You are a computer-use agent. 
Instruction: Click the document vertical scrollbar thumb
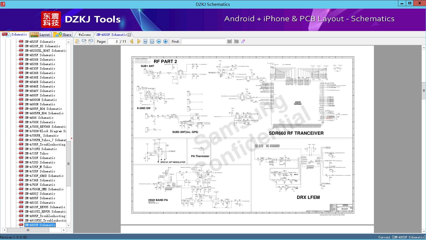424,91
